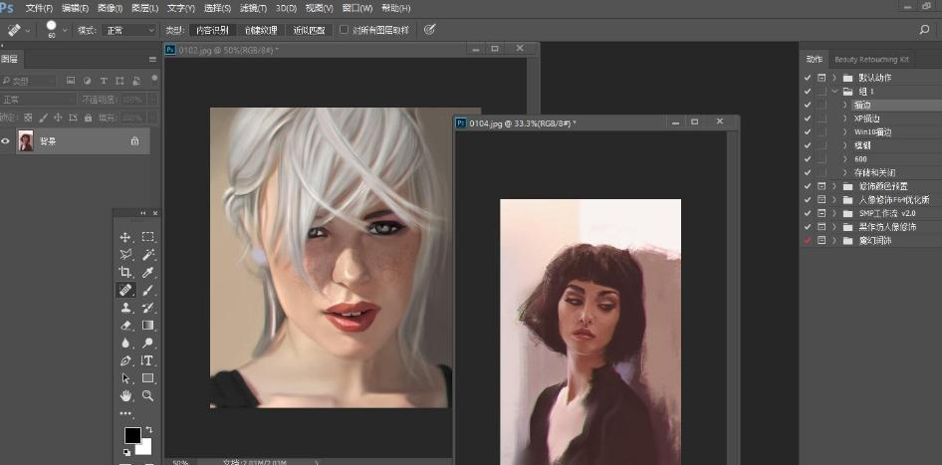Viewport: 942px width, 465px height.
Task: Select the Polygonal Lasso tool
Action: (x=125, y=255)
